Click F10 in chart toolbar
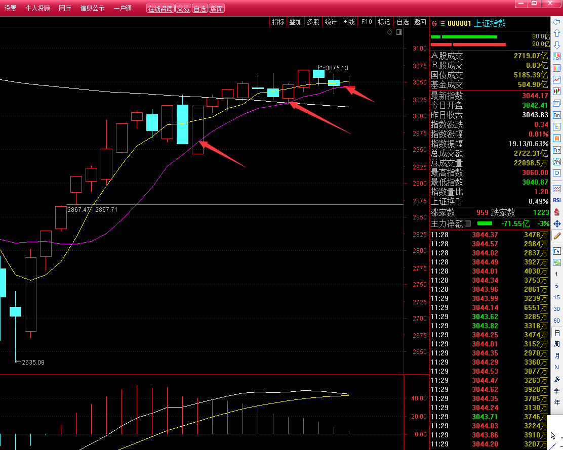 coord(367,22)
